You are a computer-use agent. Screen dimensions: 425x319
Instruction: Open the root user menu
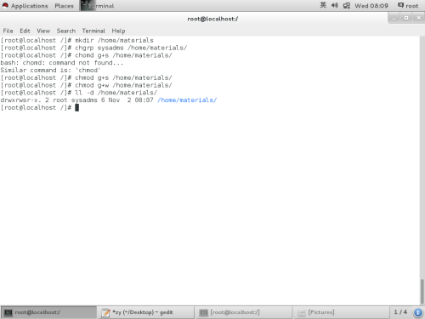click(408, 6)
